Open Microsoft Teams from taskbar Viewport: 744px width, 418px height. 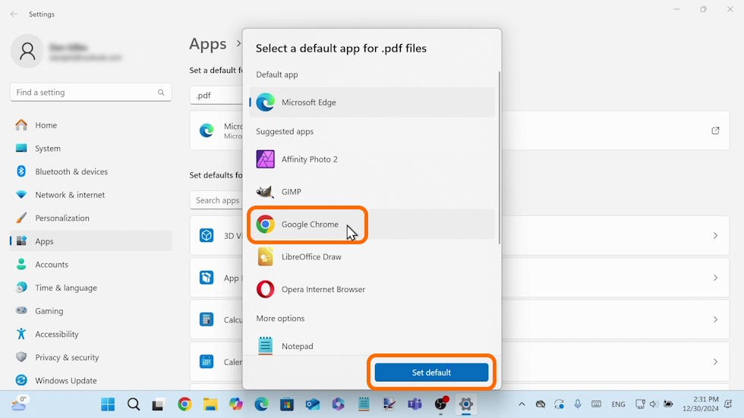(x=415, y=404)
